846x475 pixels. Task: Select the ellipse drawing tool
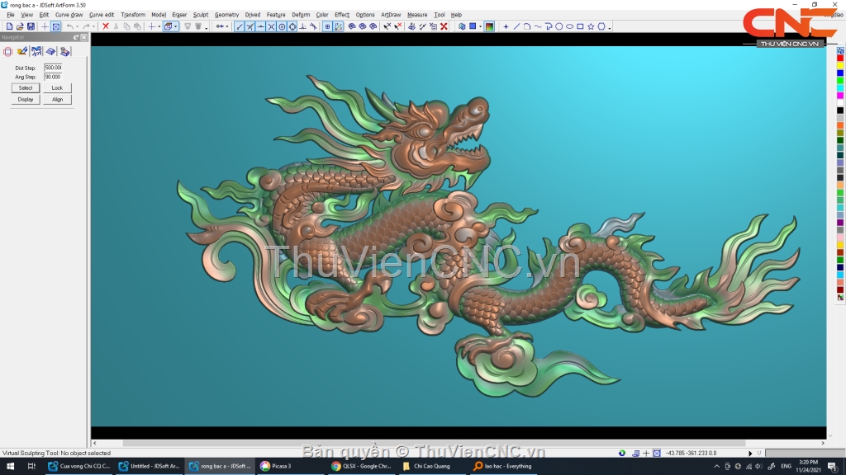coord(570,26)
